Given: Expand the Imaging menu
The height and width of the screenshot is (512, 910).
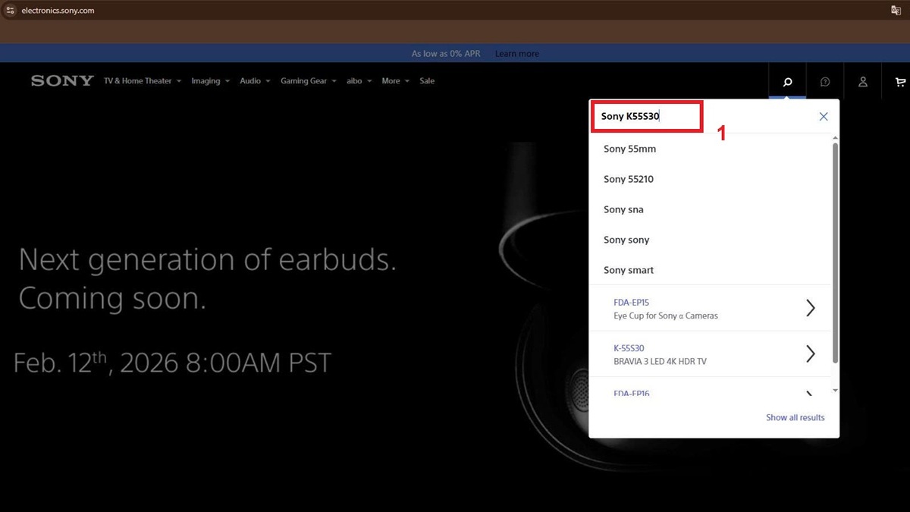Looking at the screenshot, I should (209, 81).
